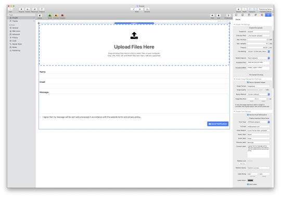The height and width of the screenshot is (197, 281).
Task: Open the Form Type dropdown
Action: 259,122
